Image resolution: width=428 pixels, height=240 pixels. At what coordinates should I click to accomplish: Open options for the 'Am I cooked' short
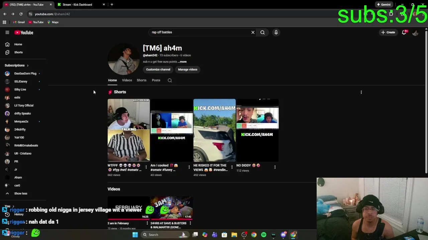(x=189, y=167)
